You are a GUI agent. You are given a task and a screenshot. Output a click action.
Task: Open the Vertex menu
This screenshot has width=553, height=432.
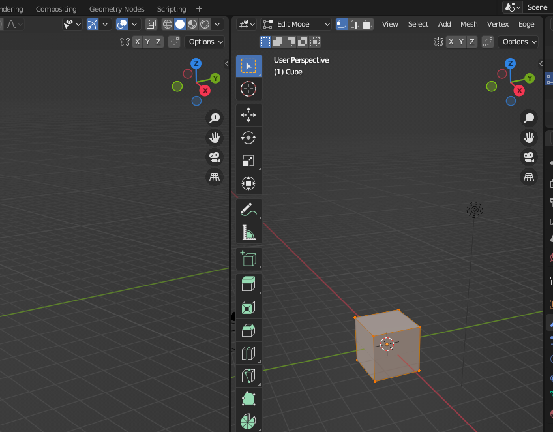(498, 24)
